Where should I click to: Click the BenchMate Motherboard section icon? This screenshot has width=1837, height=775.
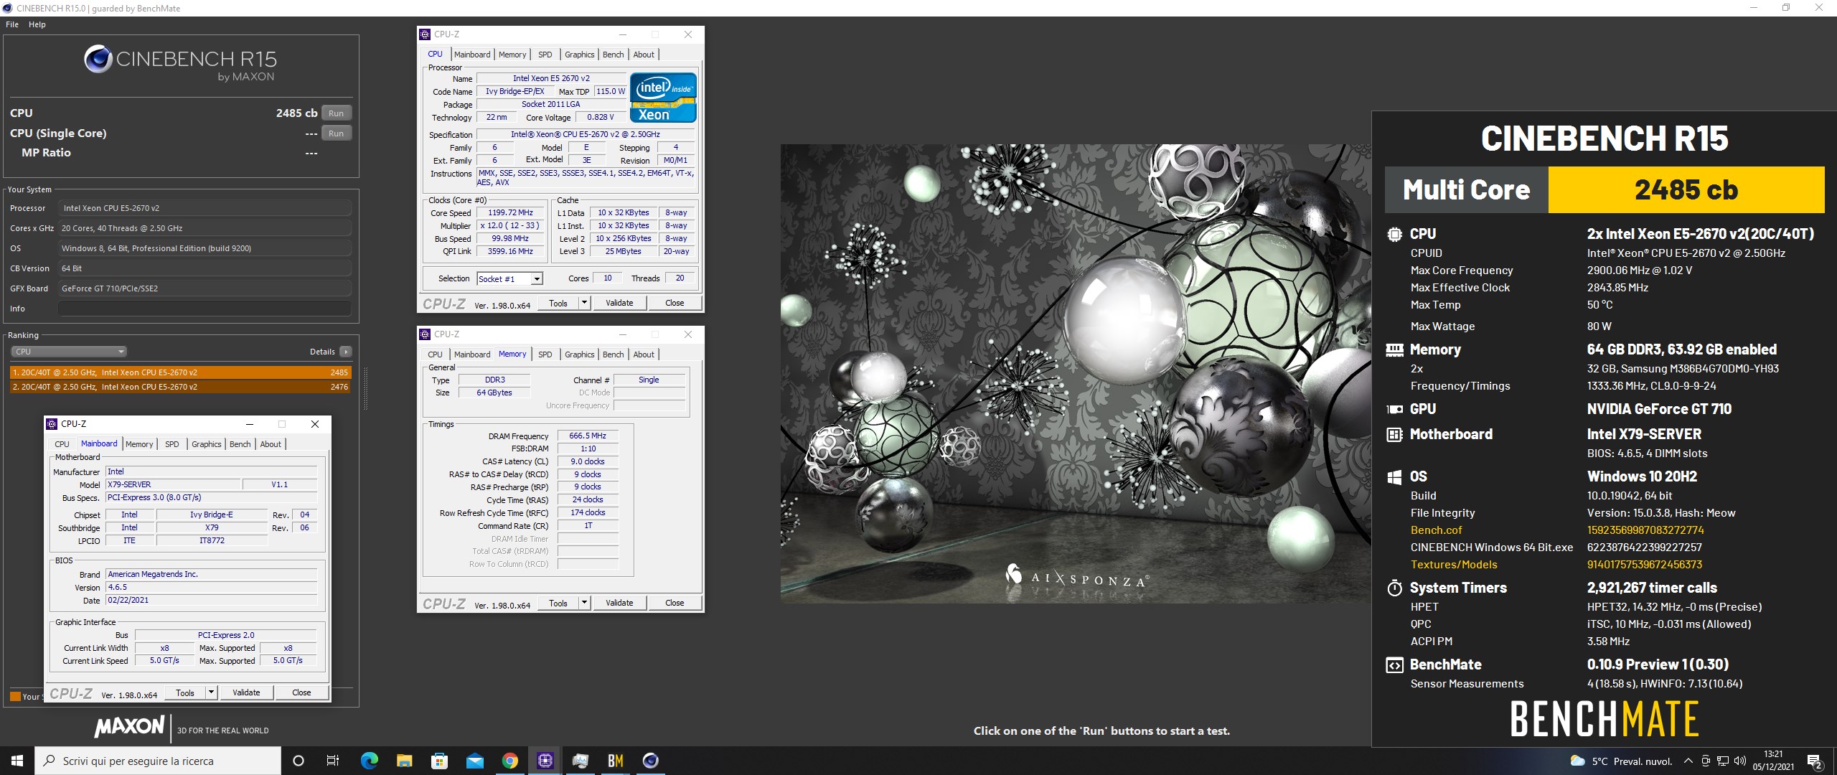coord(1394,434)
